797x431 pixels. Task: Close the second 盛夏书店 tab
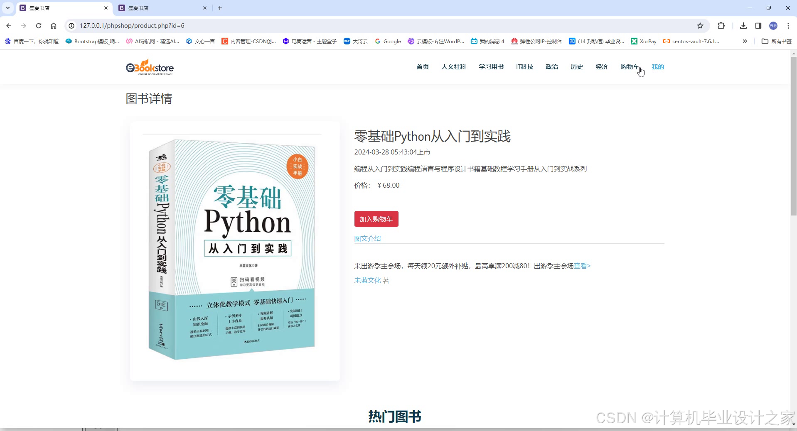click(x=205, y=8)
